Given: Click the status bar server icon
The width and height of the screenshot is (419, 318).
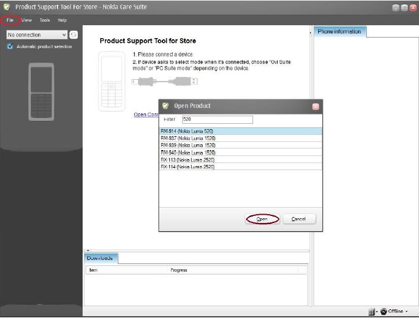Looking at the screenshot, I should click(x=372, y=312).
